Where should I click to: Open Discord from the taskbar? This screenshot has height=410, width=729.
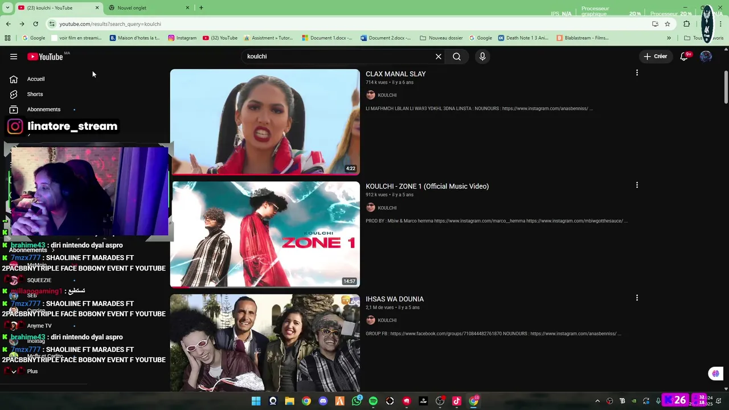pyautogui.click(x=323, y=401)
